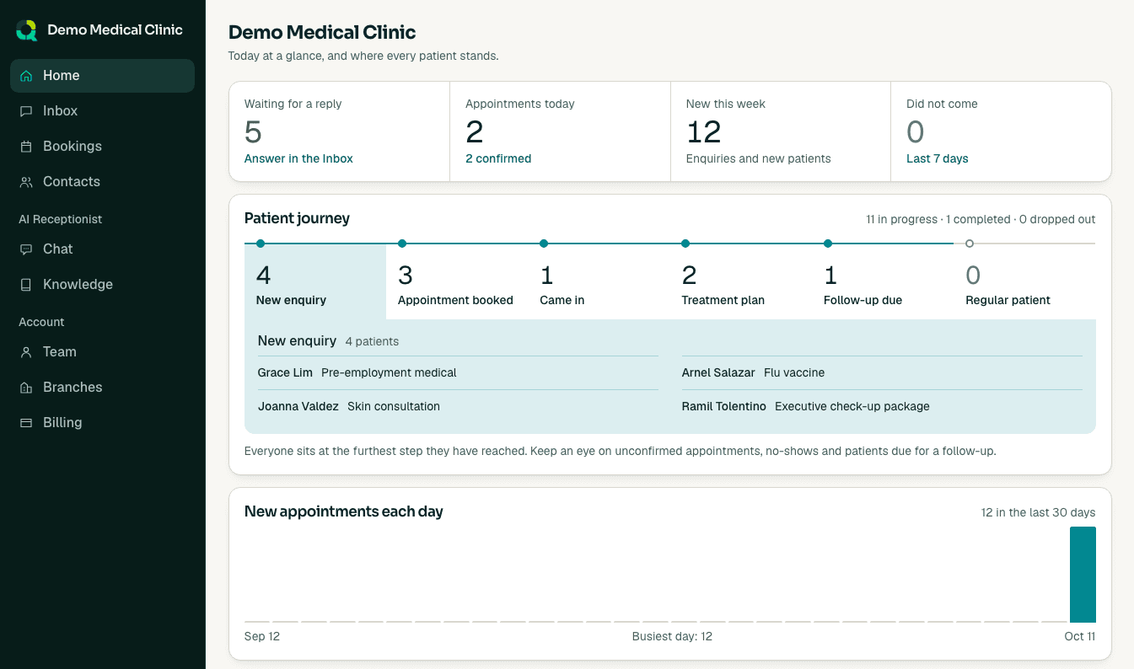This screenshot has width=1134, height=669.
Task: Click the Home house icon in sidebar
Action: click(26, 76)
